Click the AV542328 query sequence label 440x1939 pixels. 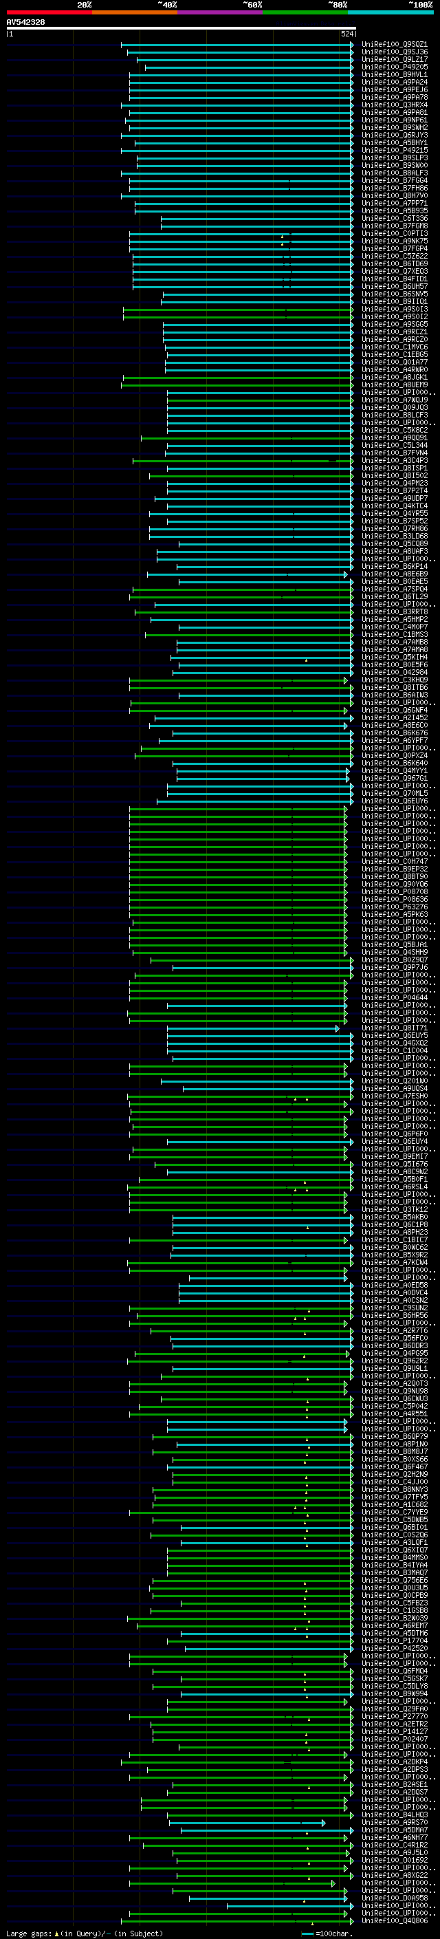point(25,23)
